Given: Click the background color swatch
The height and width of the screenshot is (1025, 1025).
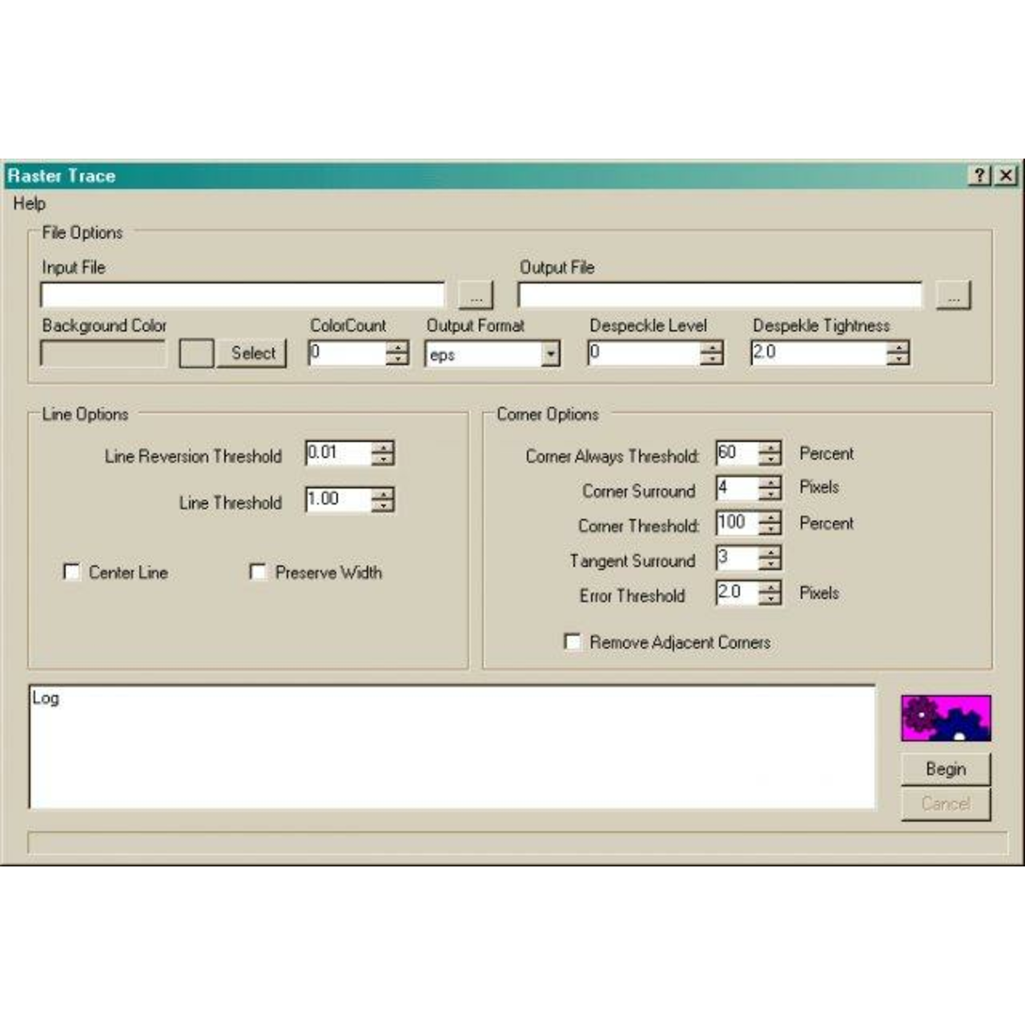Looking at the screenshot, I should tap(196, 353).
